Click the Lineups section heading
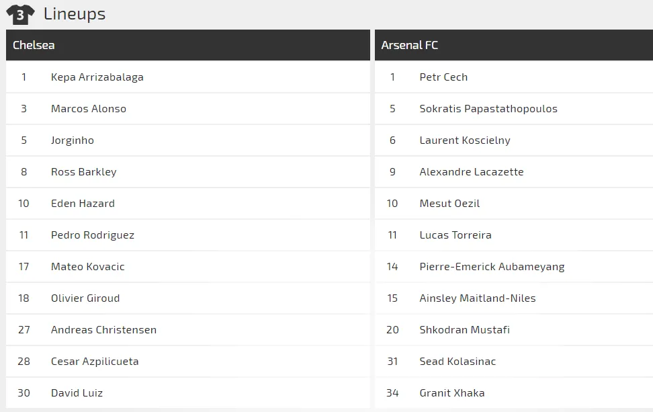653x412 pixels. click(74, 13)
